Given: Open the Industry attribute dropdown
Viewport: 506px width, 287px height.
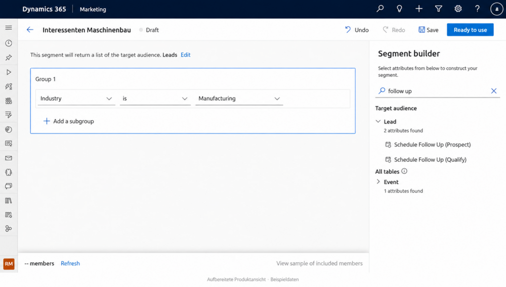Looking at the screenshot, I should (x=76, y=98).
